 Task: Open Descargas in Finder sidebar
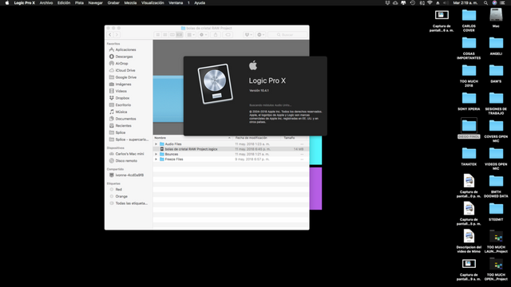tap(124, 57)
